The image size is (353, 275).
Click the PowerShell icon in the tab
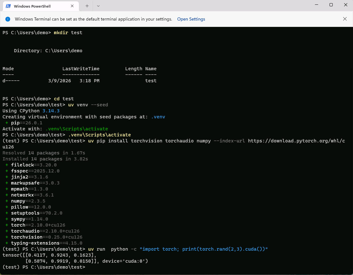[x=8, y=6]
